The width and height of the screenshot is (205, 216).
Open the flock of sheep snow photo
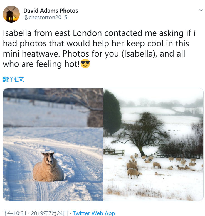click(x=153, y=144)
